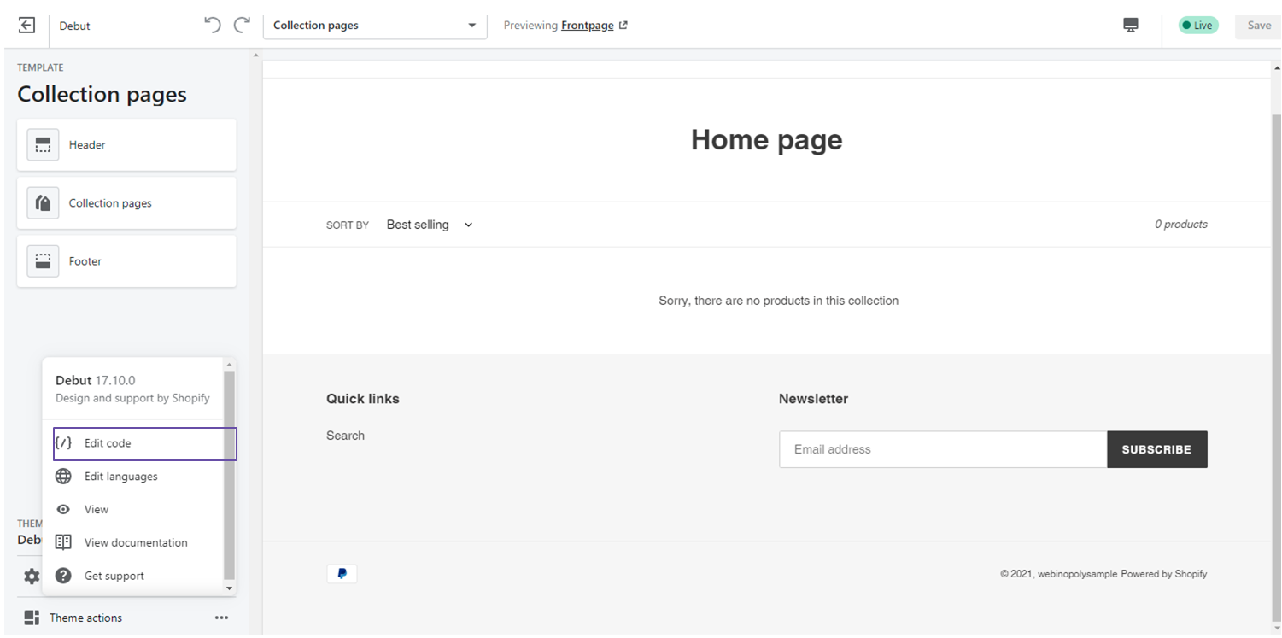
Task: Click the Email address input field
Action: (942, 449)
